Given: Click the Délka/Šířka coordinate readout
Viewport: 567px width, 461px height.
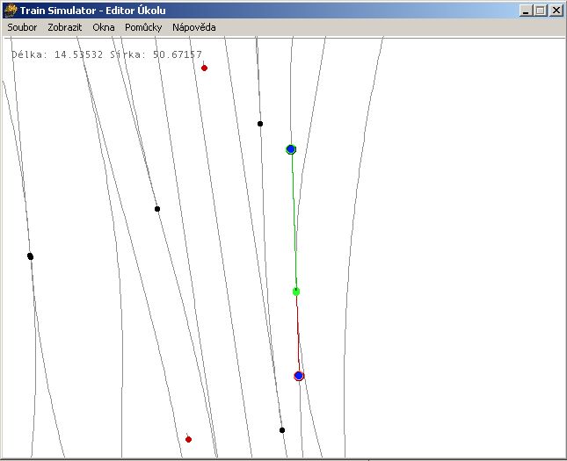Looking at the screenshot, I should [106, 54].
